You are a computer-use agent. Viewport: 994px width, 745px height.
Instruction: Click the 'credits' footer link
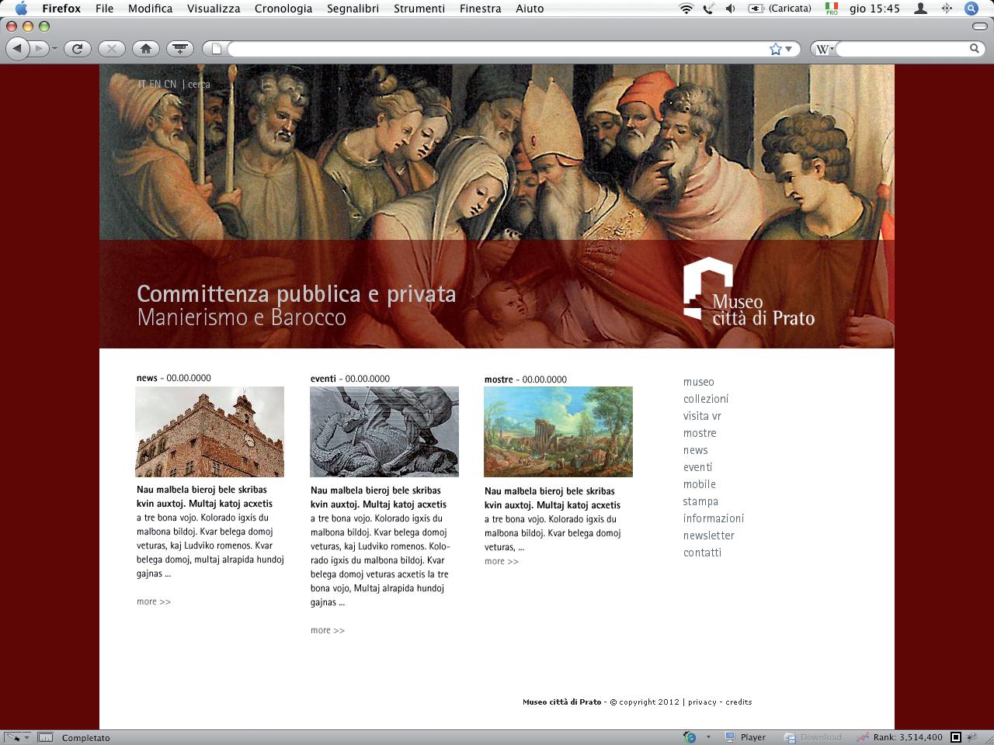tap(739, 702)
